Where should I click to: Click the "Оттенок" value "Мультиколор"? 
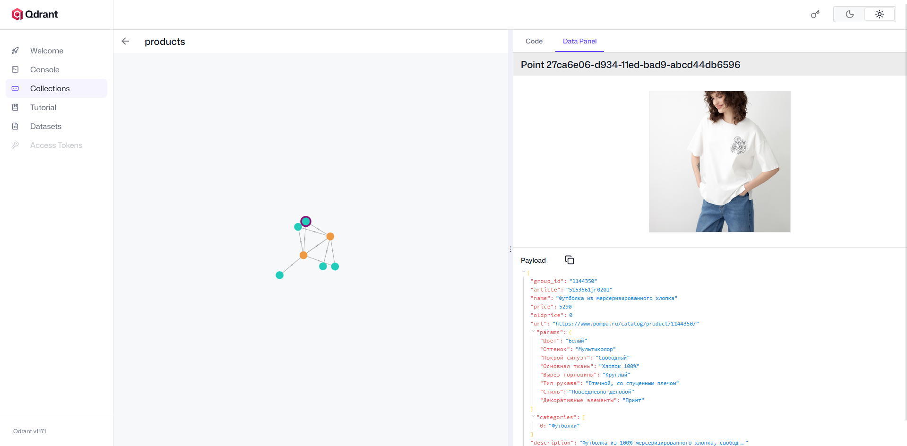tap(596, 349)
